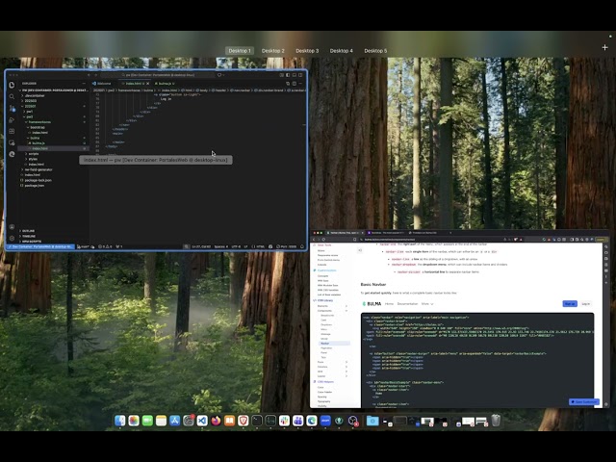Open VS Code Manage gear icon

click(x=12, y=238)
